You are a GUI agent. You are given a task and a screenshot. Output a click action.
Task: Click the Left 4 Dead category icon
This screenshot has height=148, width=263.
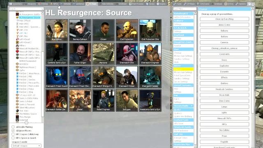[x=17, y=39]
